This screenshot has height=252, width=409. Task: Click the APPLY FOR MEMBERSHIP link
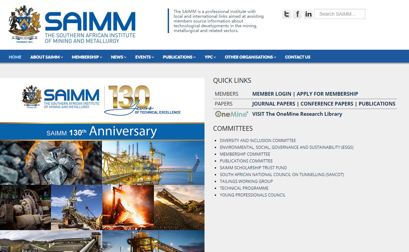pos(327,94)
